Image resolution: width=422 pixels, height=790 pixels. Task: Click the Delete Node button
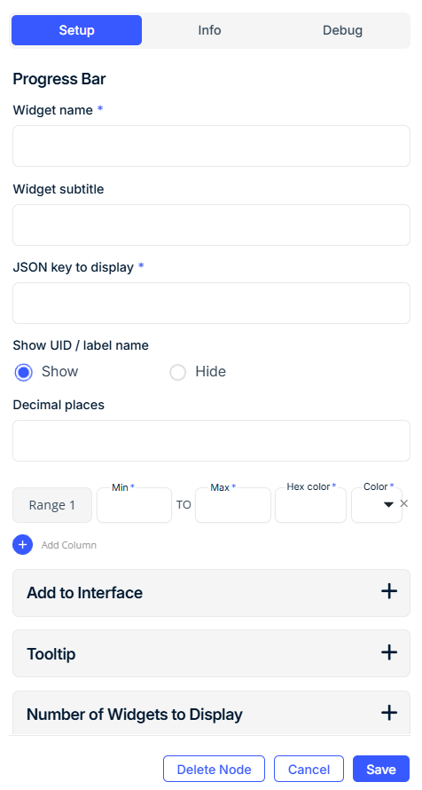214,769
